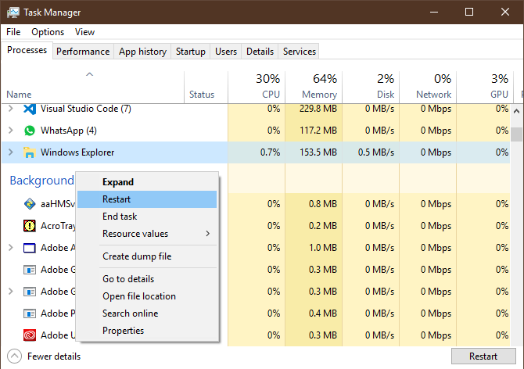Expand the Visual Studio Code process group
The height and width of the screenshot is (369, 524).
point(10,109)
